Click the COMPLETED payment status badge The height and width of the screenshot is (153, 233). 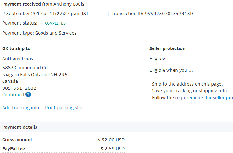click(55, 23)
